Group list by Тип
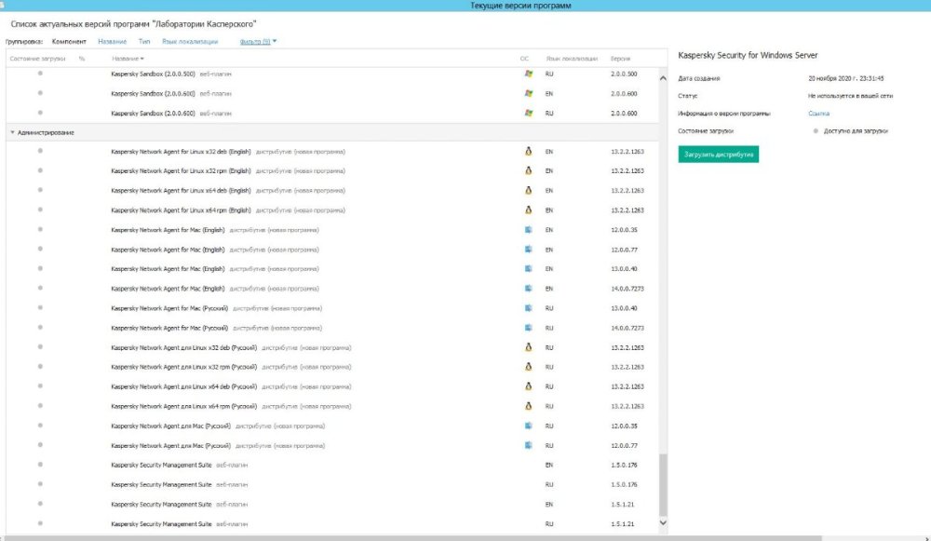The image size is (931, 541). [x=144, y=42]
